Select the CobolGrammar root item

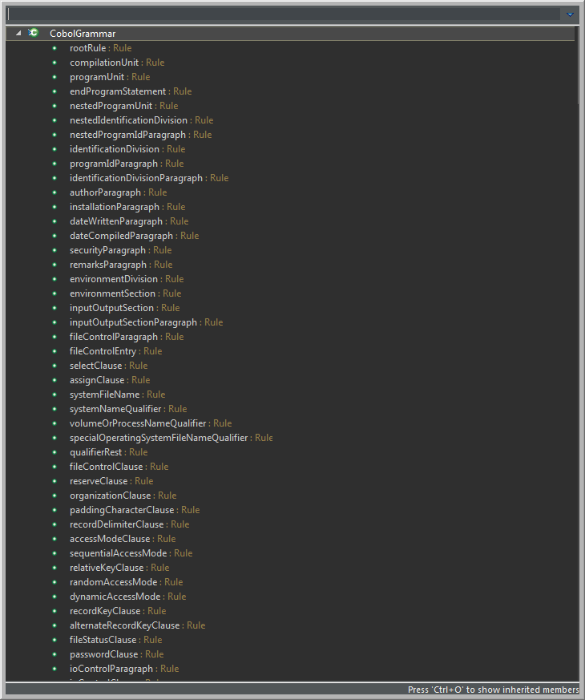click(x=83, y=34)
